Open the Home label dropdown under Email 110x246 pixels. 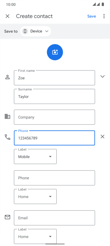pos(35,236)
